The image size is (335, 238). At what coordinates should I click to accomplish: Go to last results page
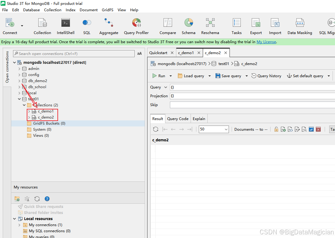(x=190, y=129)
